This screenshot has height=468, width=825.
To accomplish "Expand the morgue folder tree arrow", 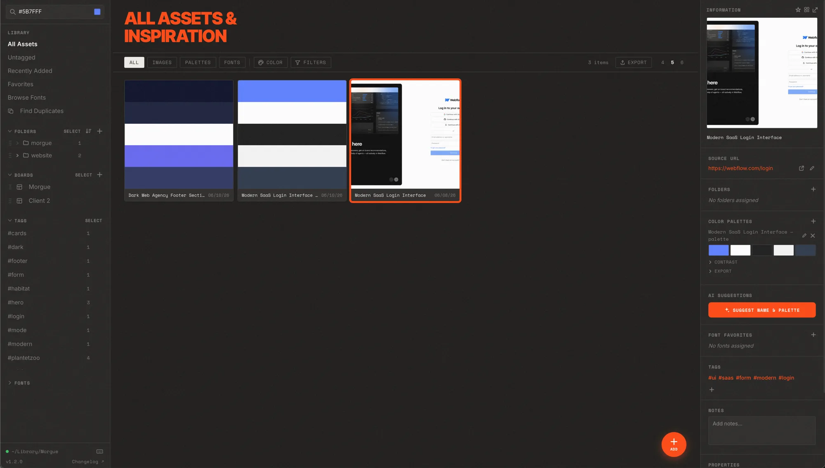I will coord(17,143).
